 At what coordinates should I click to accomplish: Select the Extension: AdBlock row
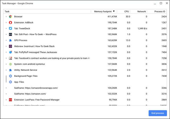point(85,22)
